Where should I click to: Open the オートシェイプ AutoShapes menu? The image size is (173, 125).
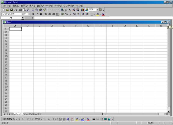click(35, 119)
